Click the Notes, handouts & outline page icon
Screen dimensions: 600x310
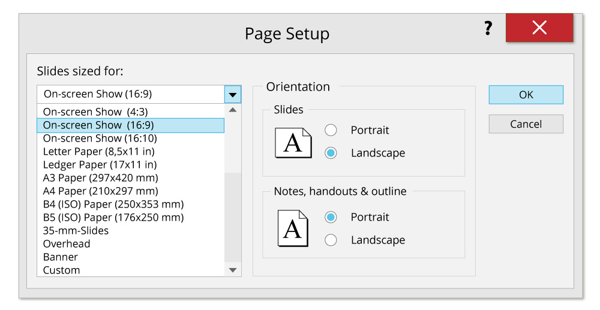[x=293, y=228]
